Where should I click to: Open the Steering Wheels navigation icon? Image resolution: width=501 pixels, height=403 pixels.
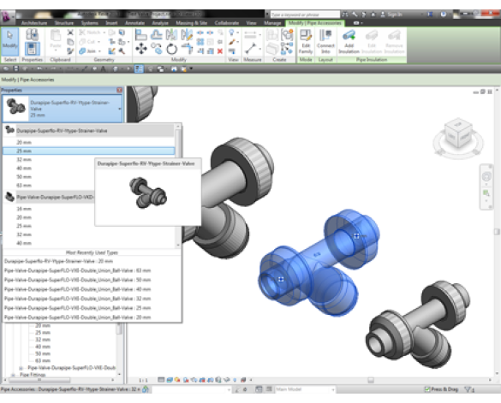486,176
